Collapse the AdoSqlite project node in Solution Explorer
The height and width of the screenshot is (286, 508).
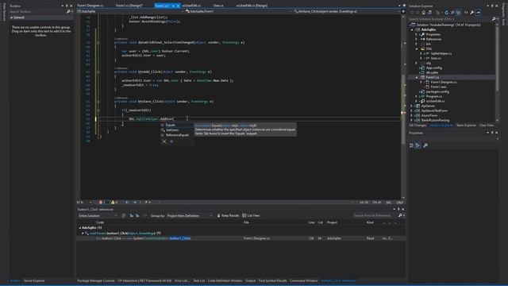point(412,29)
